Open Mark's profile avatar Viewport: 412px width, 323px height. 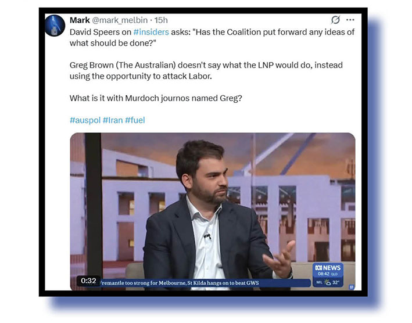pos(55,25)
